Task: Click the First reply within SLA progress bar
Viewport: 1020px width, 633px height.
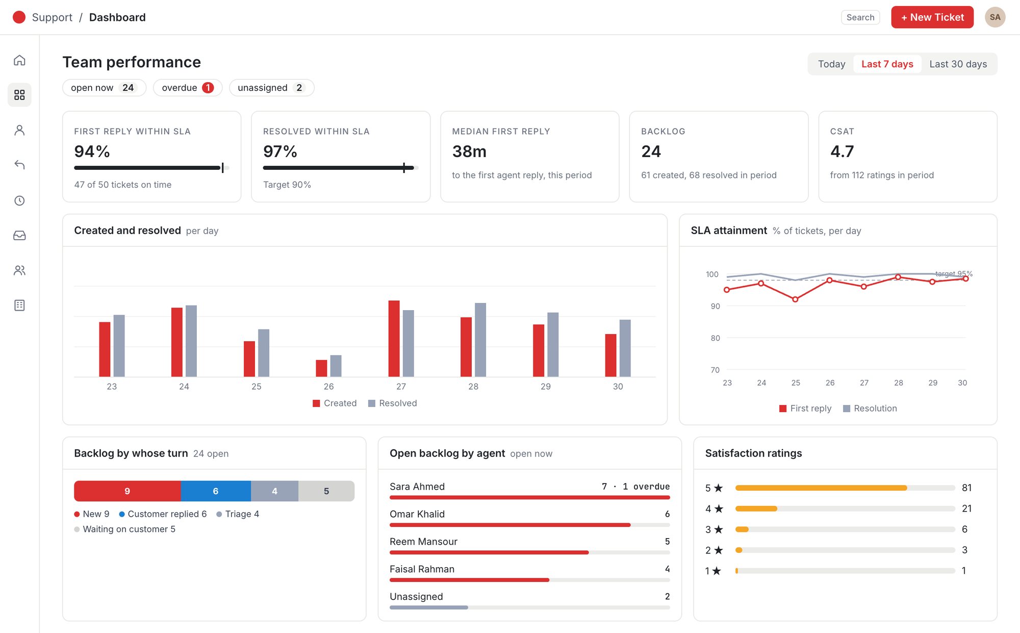Action: click(151, 168)
